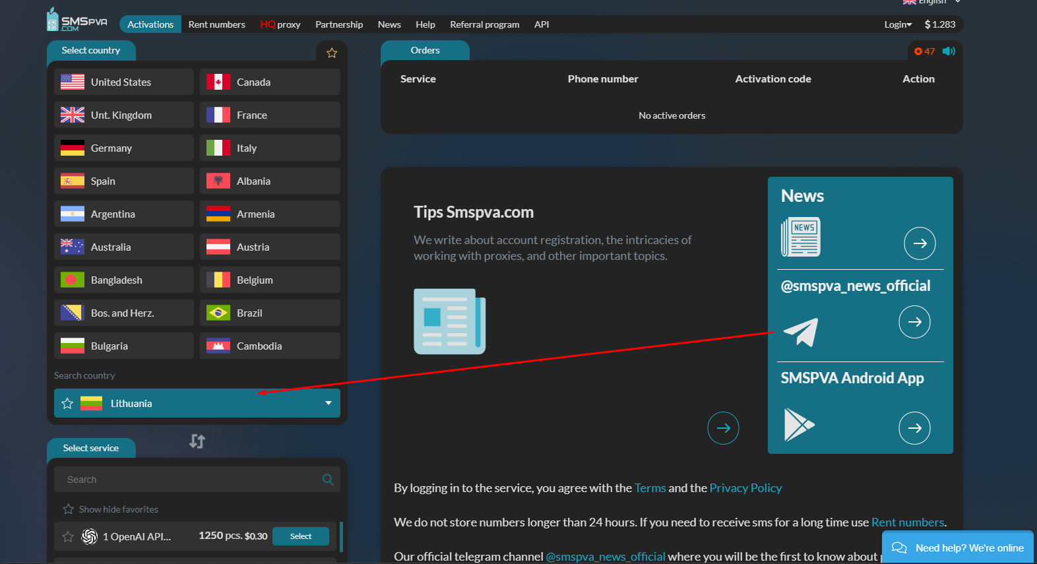The height and width of the screenshot is (564, 1037).
Task: Select Austria from country list
Action: tap(270, 247)
